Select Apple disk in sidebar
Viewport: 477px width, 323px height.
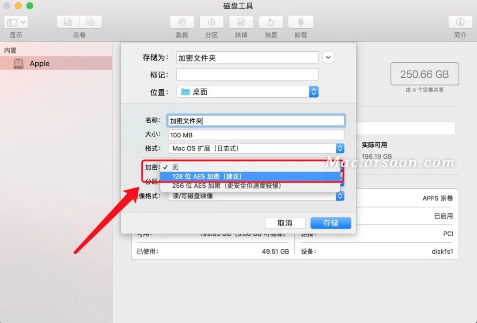[56, 63]
